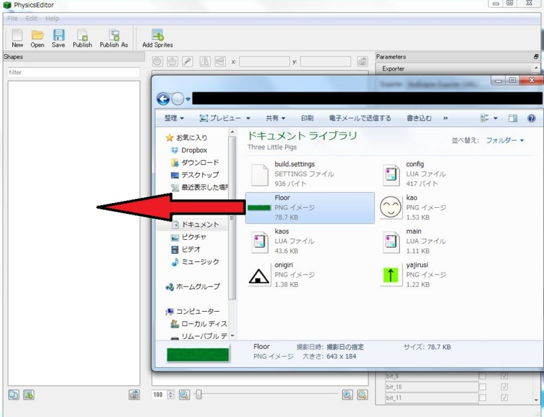
Task: Select the onigiri PNG file
Action: click(310, 275)
